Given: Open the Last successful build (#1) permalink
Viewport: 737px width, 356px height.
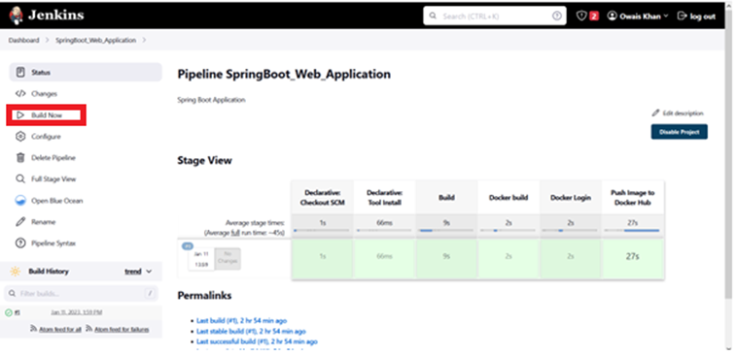Looking at the screenshot, I should click(x=257, y=341).
